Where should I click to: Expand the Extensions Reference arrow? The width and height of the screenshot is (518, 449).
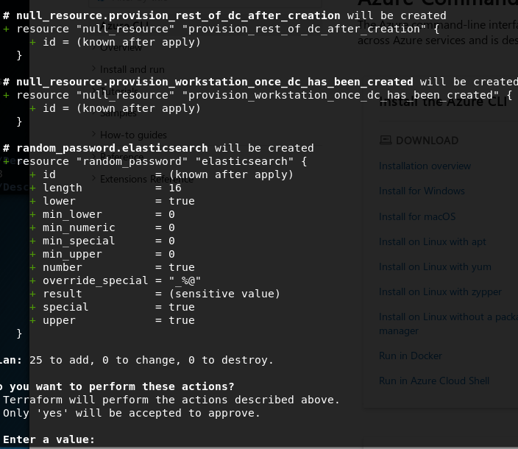(94, 178)
